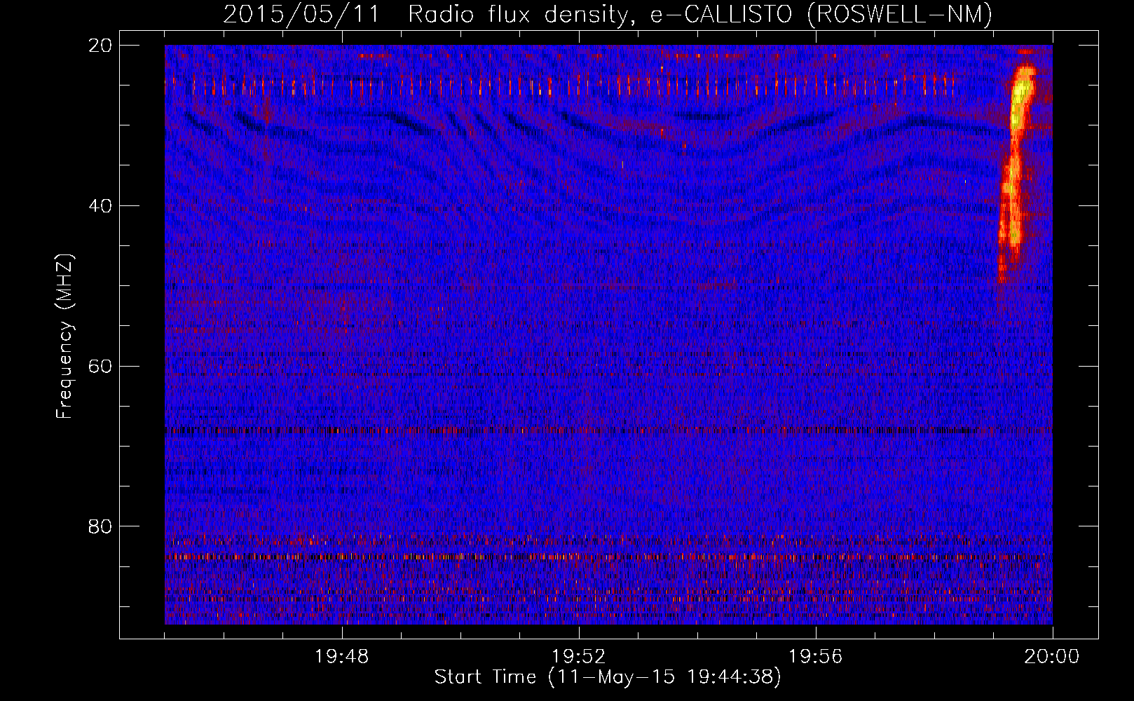Click the time tick label '20:00'

[x=1052, y=657]
